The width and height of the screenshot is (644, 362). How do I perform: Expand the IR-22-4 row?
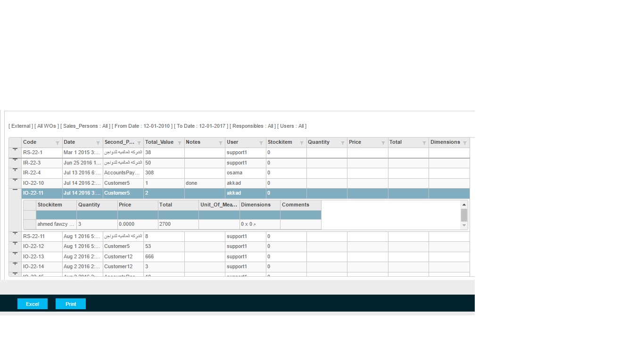[x=15, y=170]
